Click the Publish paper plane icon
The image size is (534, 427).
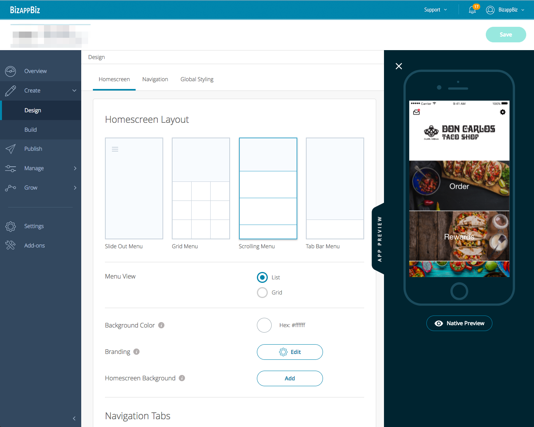pyautogui.click(x=10, y=149)
